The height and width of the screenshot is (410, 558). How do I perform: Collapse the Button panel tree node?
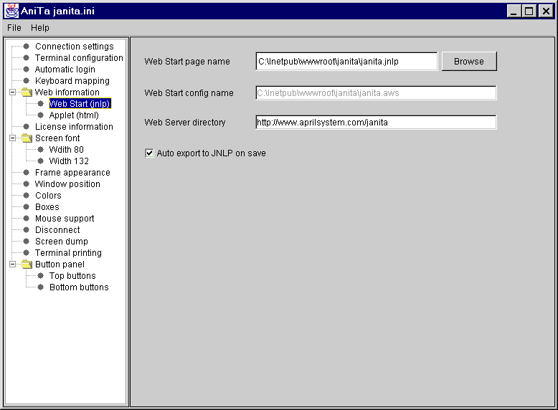coord(12,264)
